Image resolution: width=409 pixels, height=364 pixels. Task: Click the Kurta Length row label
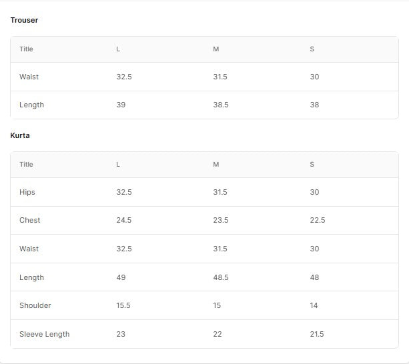(31, 278)
